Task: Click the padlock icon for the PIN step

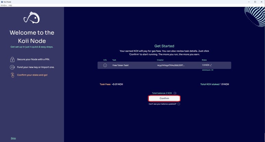Action: pos(12,59)
